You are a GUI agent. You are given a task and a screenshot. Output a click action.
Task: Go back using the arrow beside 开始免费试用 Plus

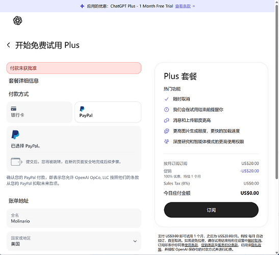(8, 45)
